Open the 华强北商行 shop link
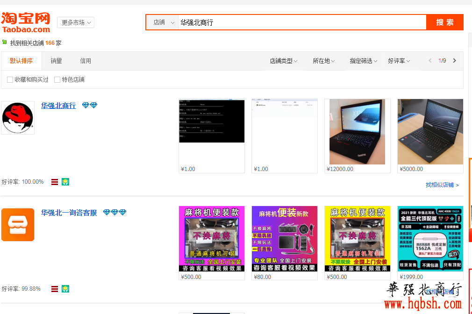The width and height of the screenshot is (472, 314). coord(58,106)
